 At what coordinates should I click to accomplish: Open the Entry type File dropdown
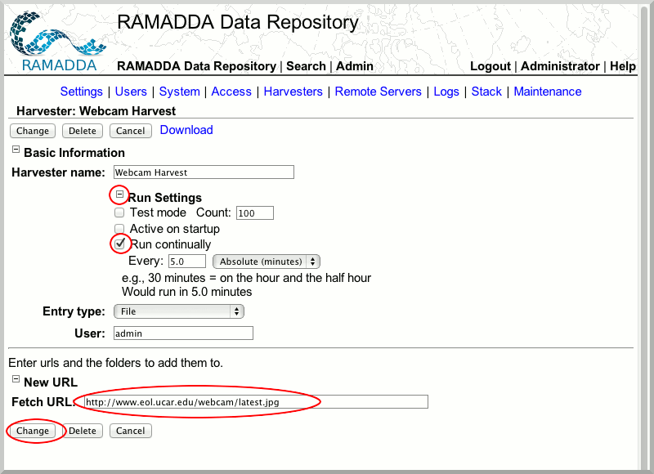pos(178,311)
